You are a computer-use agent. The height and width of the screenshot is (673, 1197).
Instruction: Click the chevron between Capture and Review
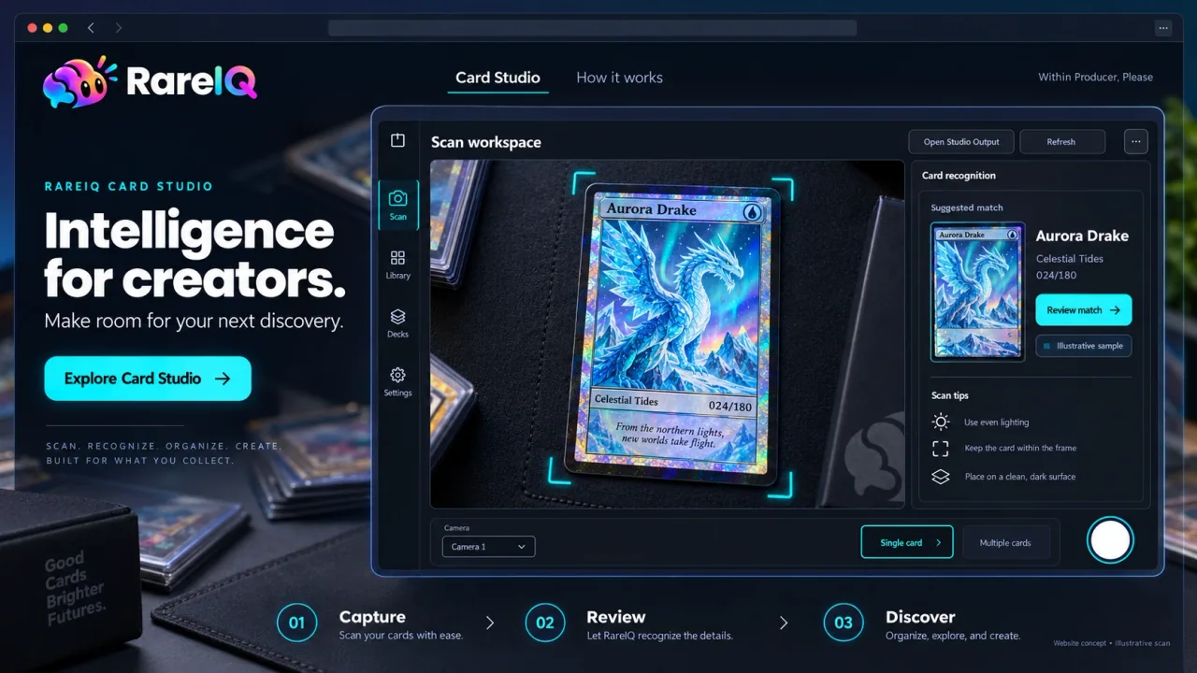490,623
